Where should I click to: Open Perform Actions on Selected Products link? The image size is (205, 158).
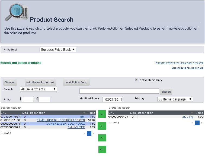coord(179,63)
